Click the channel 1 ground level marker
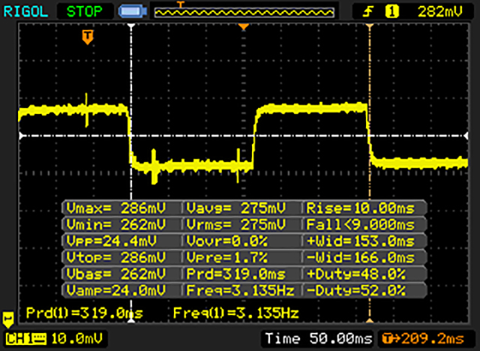The height and width of the screenshot is (351, 480). pyautogui.click(x=8, y=320)
